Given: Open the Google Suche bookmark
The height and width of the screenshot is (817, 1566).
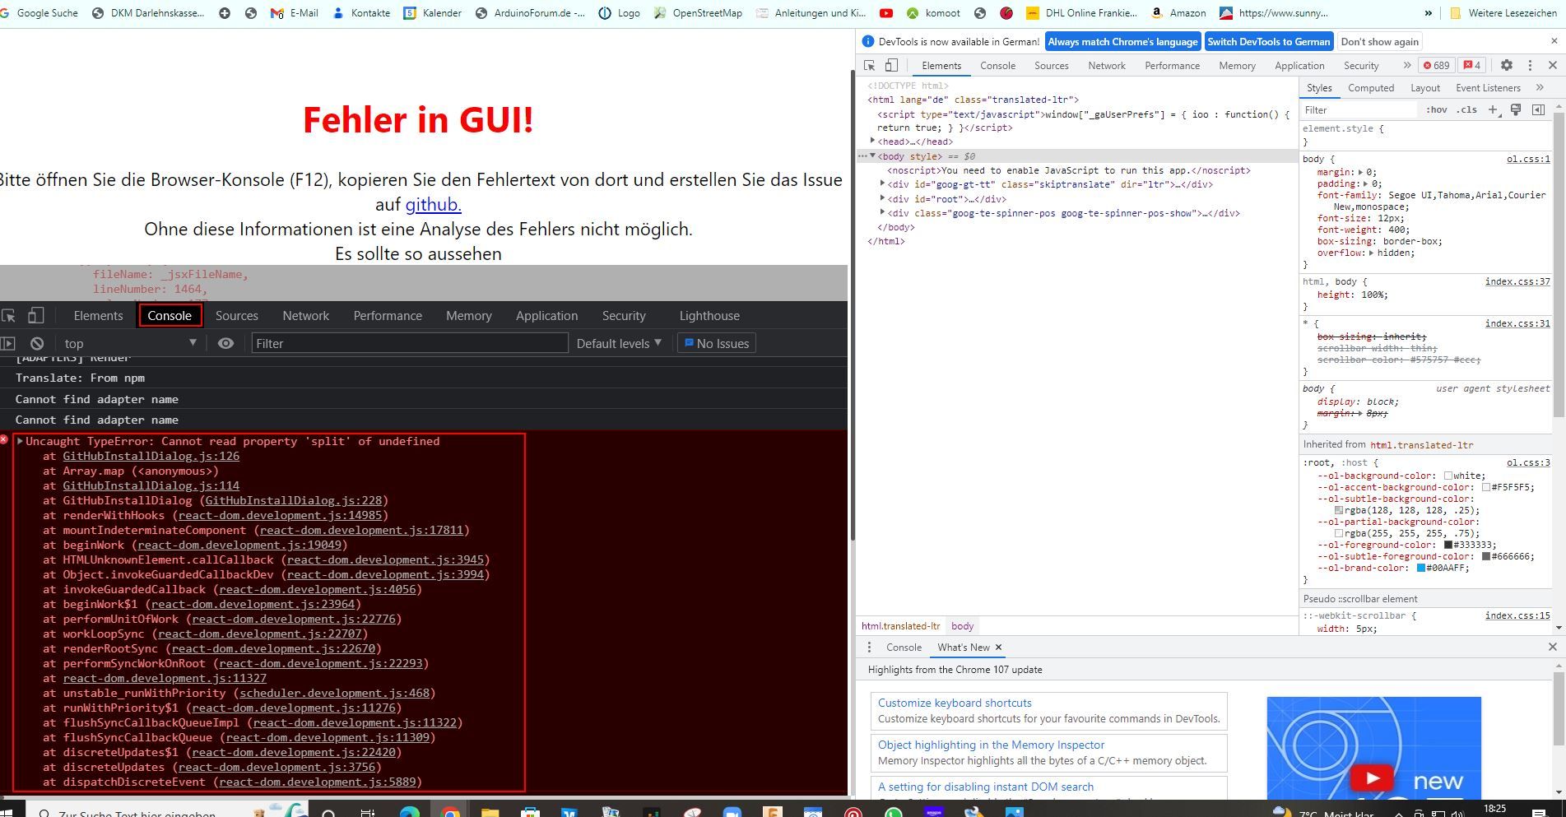Looking at the screenshot, I should [x=40, y=13].
